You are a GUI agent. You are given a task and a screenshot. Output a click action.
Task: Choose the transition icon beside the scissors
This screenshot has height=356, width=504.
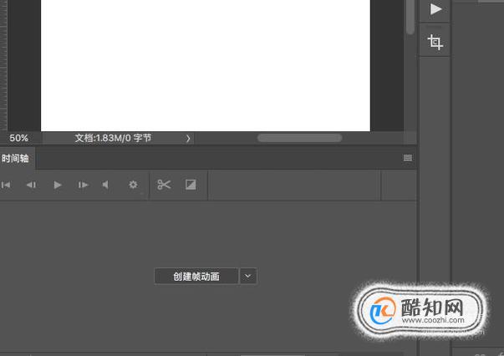coord(191,185)
